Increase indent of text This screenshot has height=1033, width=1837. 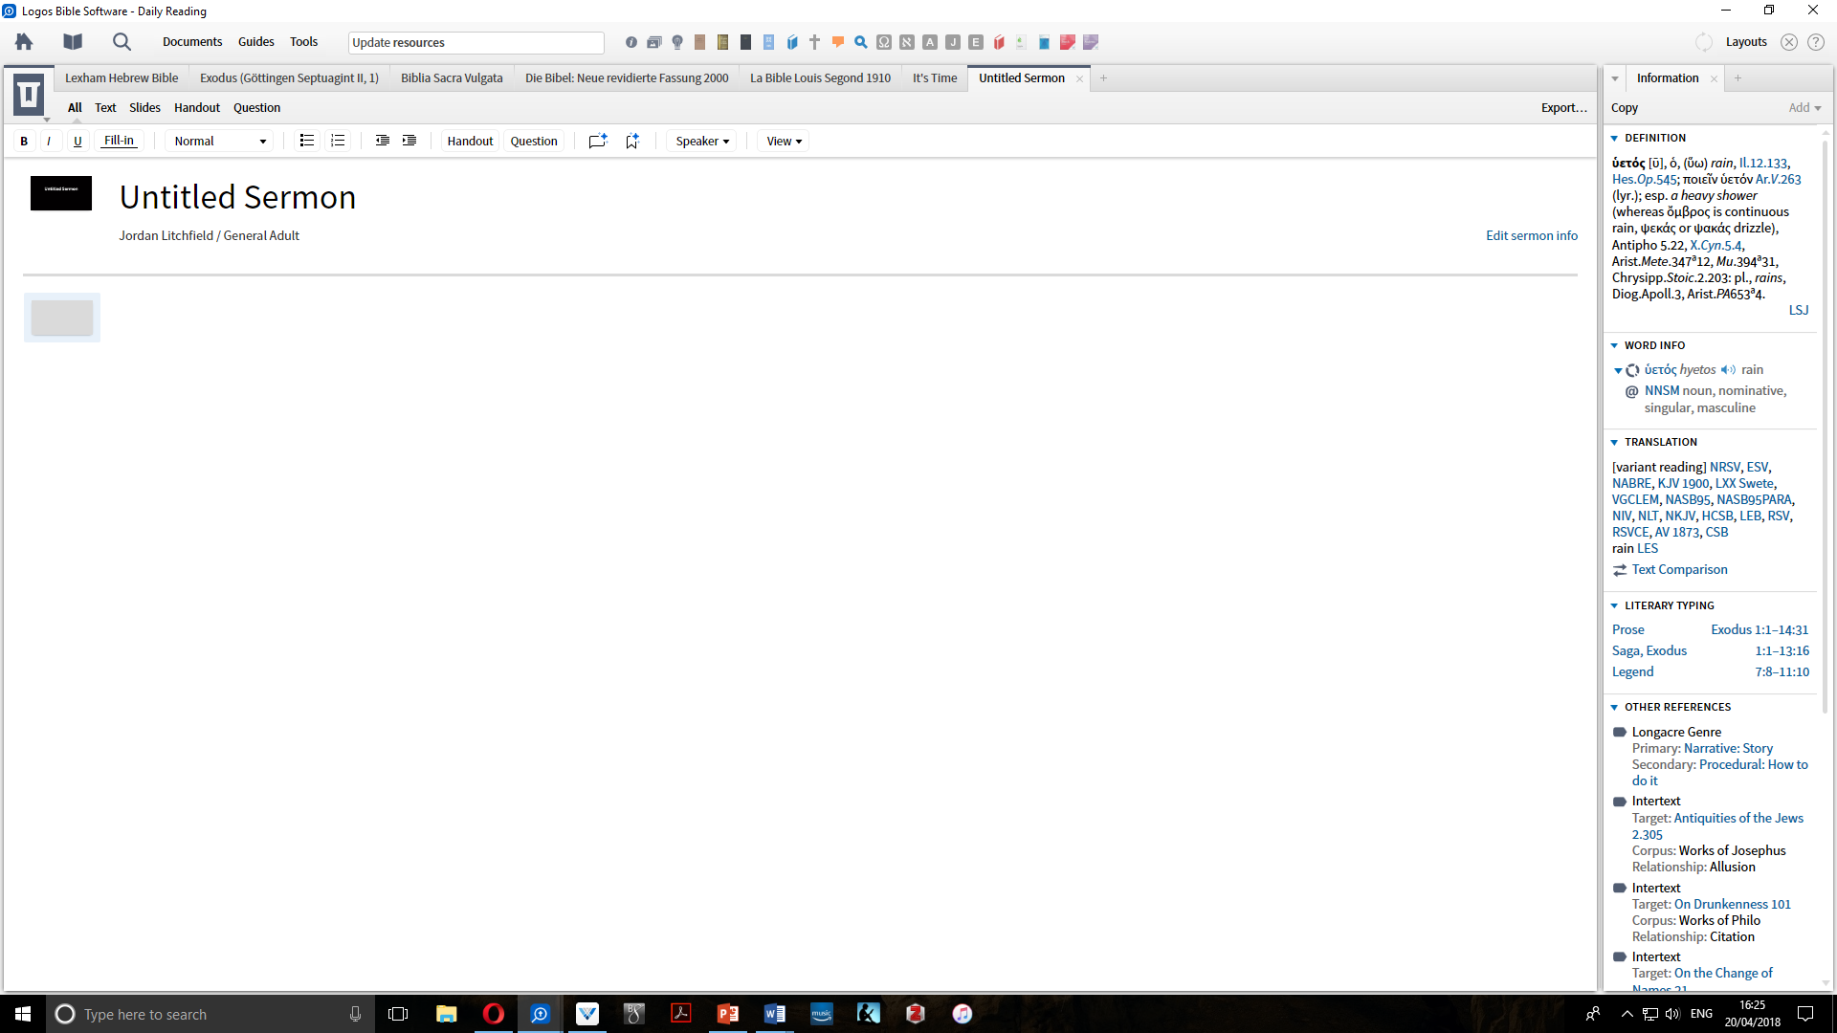(x=409, y=141)
